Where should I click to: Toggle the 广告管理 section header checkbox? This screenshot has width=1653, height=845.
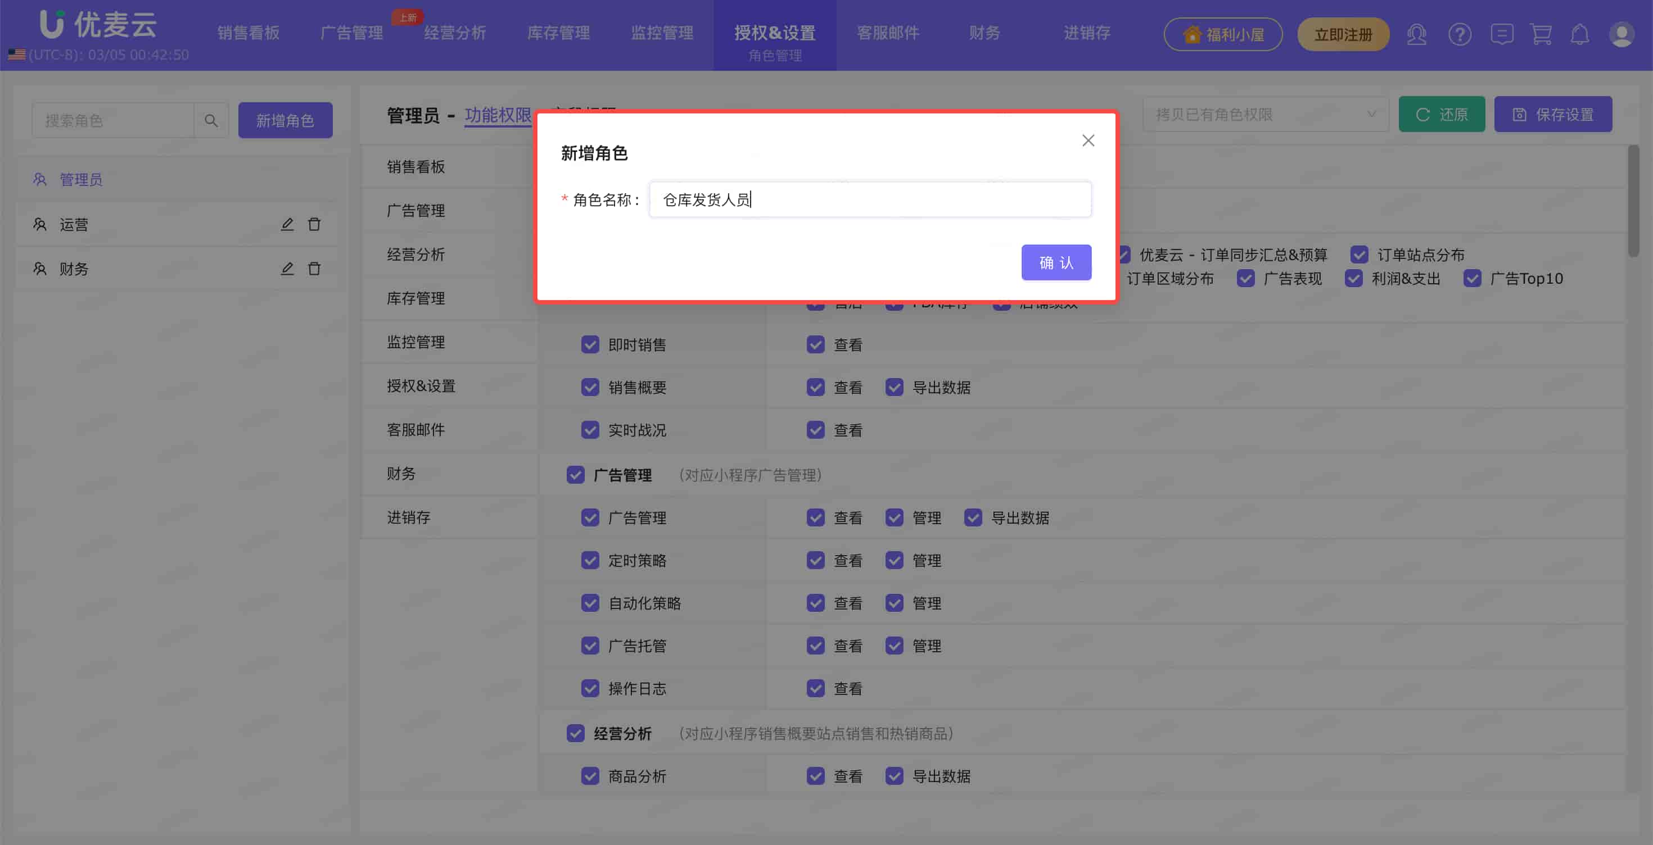pyautogui.click(x=575, y=475)
